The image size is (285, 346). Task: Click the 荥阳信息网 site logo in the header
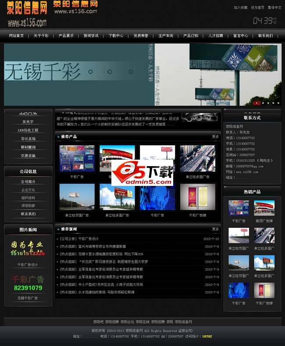[27, 14]
